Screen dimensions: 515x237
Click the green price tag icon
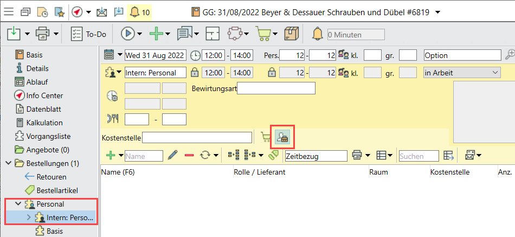(x=274, y=156)
